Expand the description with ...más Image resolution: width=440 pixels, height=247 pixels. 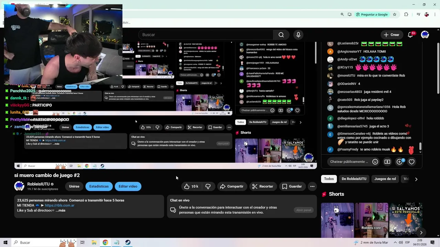click(60, 210)
